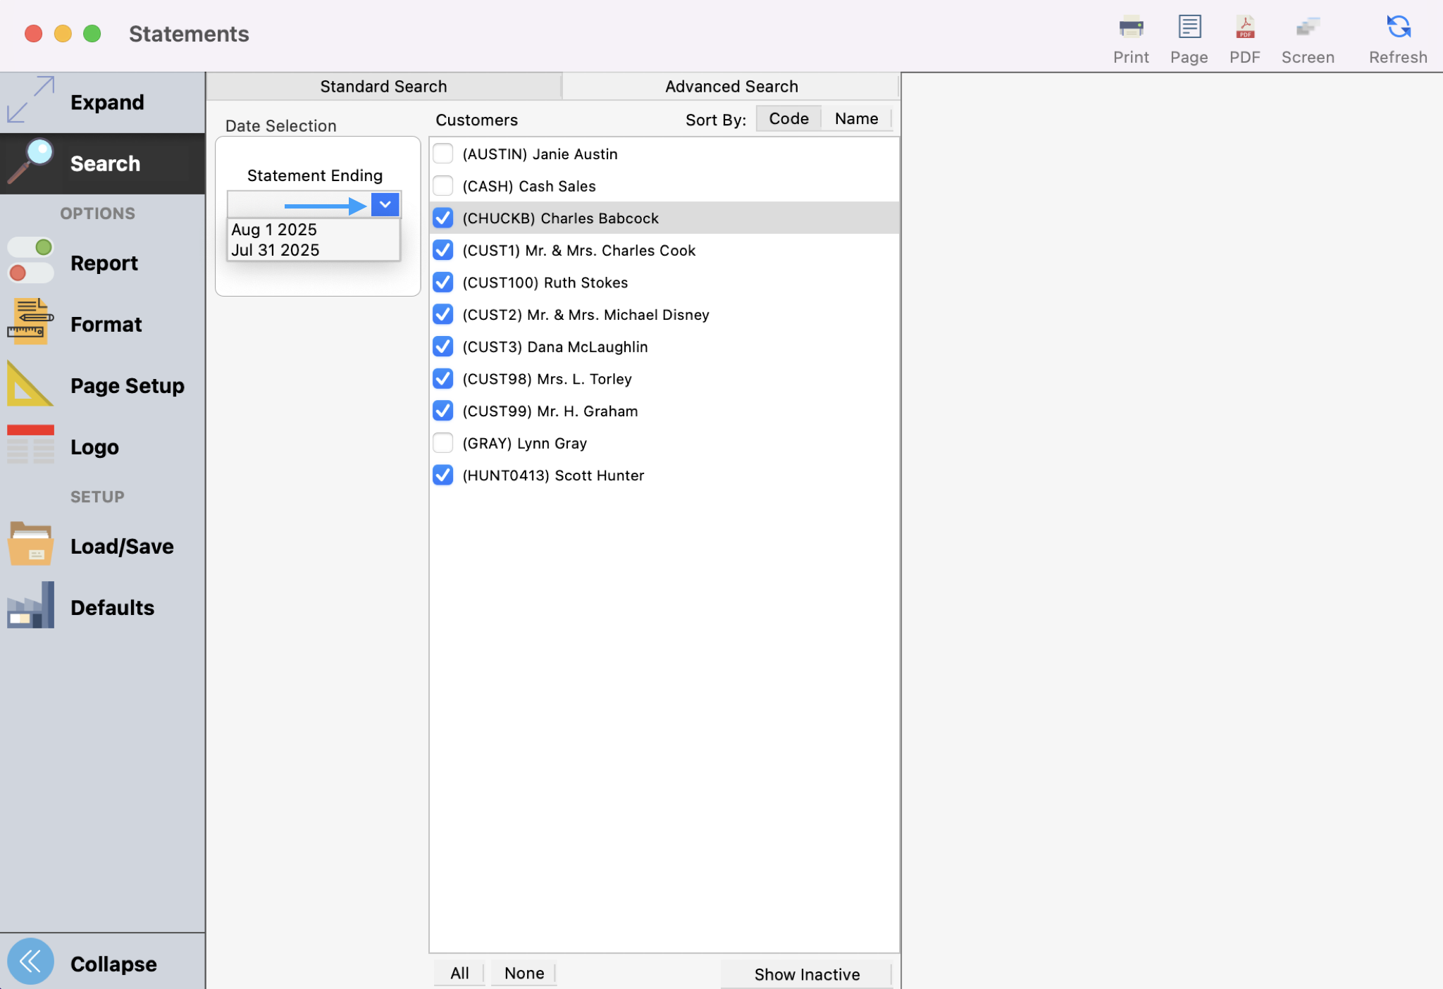The height and width of the screenshot is (989, 1443).
Task: Open Format options in the sidebar
Action: coord(106,324)
